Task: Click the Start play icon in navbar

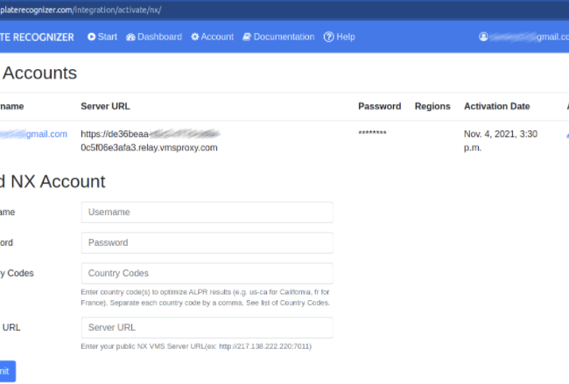Action: coord(91,37)
